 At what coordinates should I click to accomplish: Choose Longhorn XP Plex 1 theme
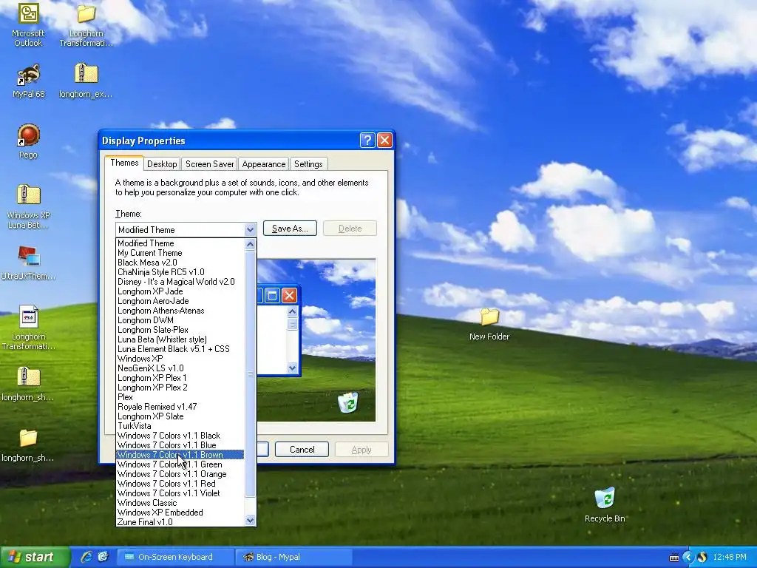180,378
